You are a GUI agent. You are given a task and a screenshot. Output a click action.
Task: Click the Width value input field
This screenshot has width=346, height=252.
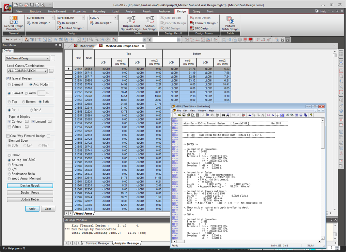tap(41, 93)
